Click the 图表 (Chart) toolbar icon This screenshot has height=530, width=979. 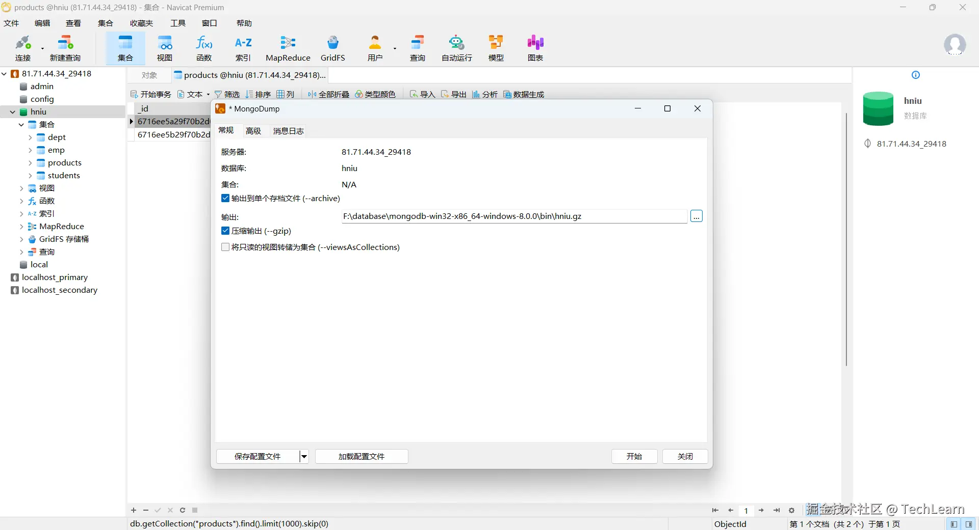[x=535, y=48]
